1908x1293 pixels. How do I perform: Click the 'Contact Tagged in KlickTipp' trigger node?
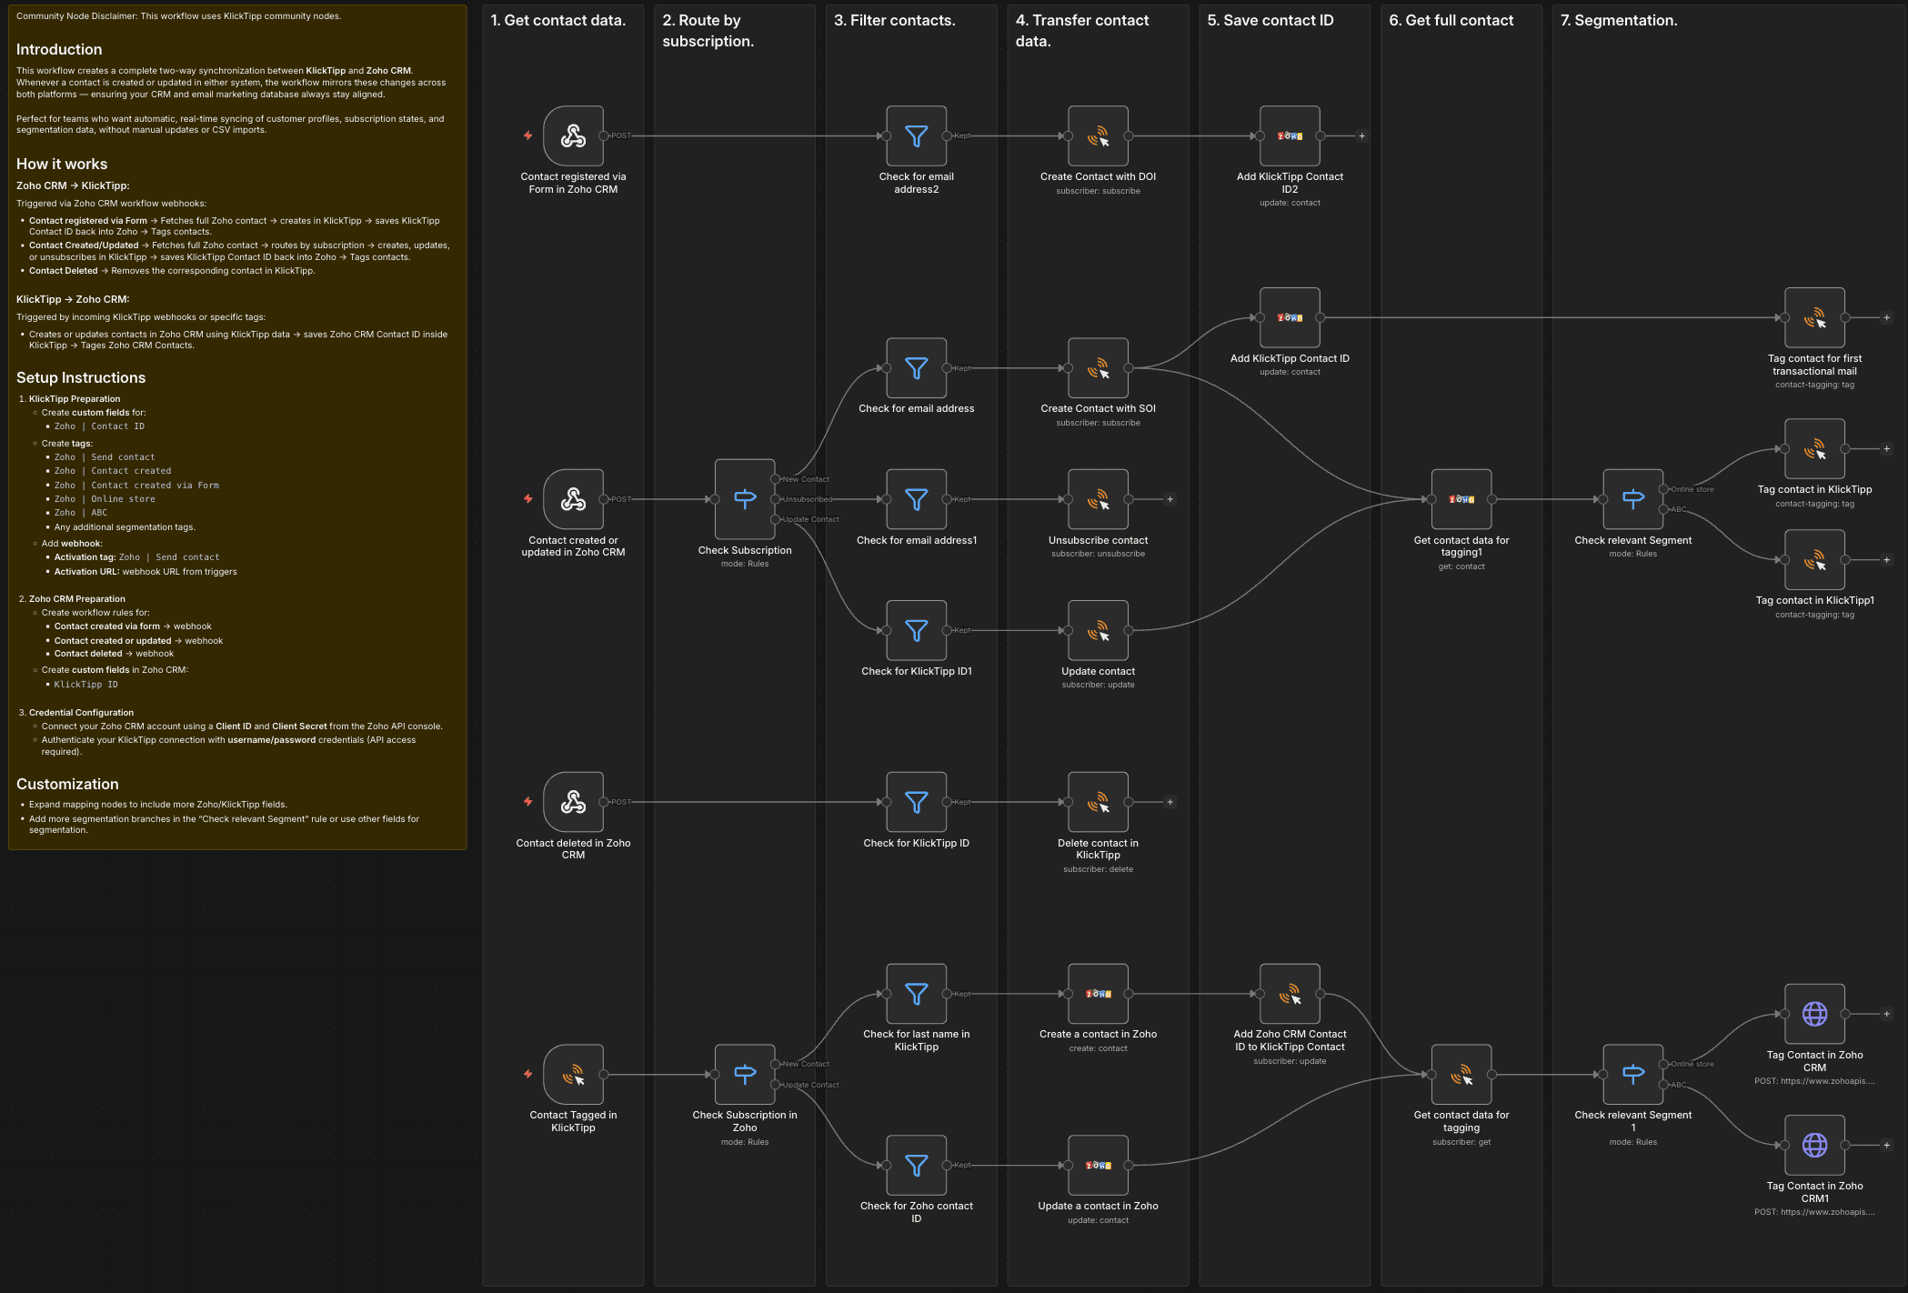(x=573, y=1075)
